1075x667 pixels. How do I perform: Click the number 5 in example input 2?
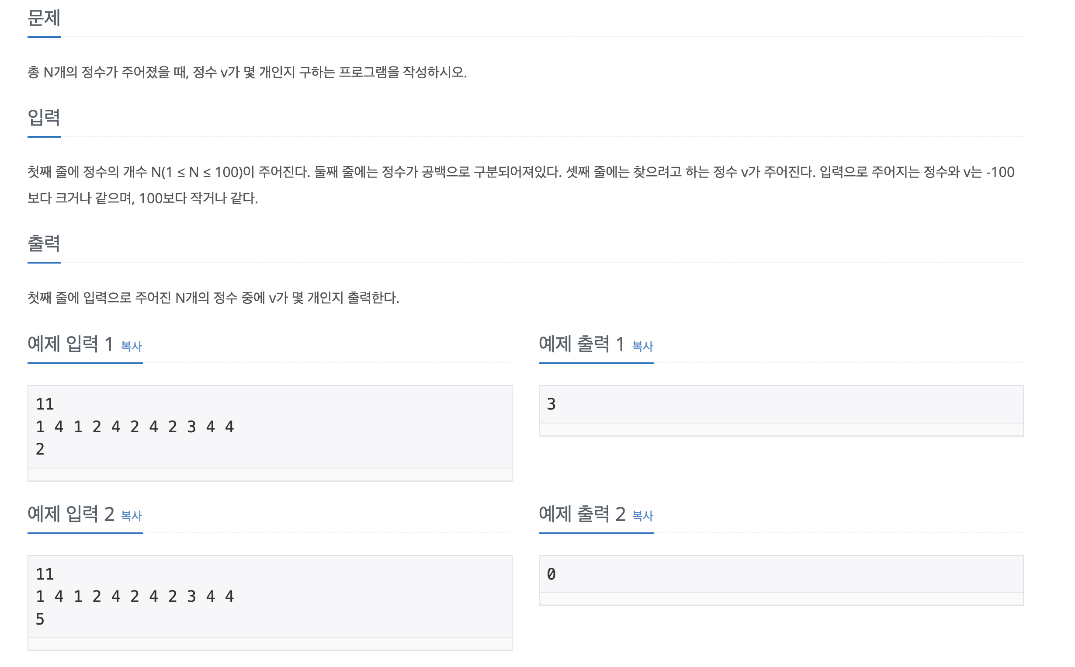40,619
